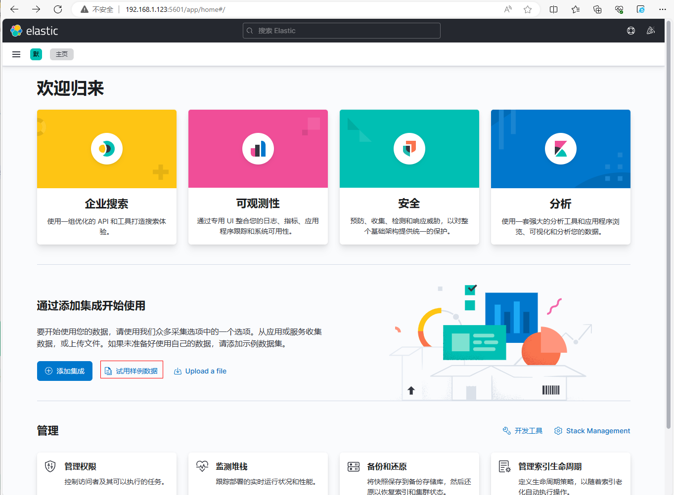Focus the 搜索 Elastic search field
The width and height of the screenshot is (674, 495).
point(342,31)
